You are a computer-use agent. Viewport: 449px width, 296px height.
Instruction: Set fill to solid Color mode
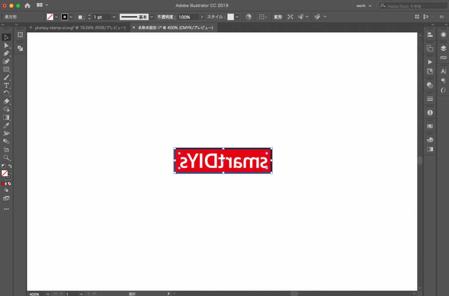(x=3, y=184)
